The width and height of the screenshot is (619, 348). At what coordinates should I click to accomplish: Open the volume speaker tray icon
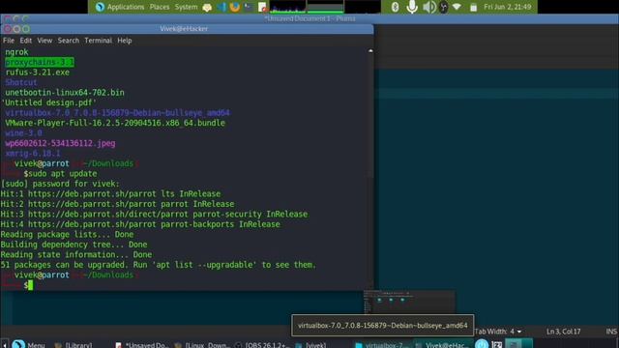429,7
